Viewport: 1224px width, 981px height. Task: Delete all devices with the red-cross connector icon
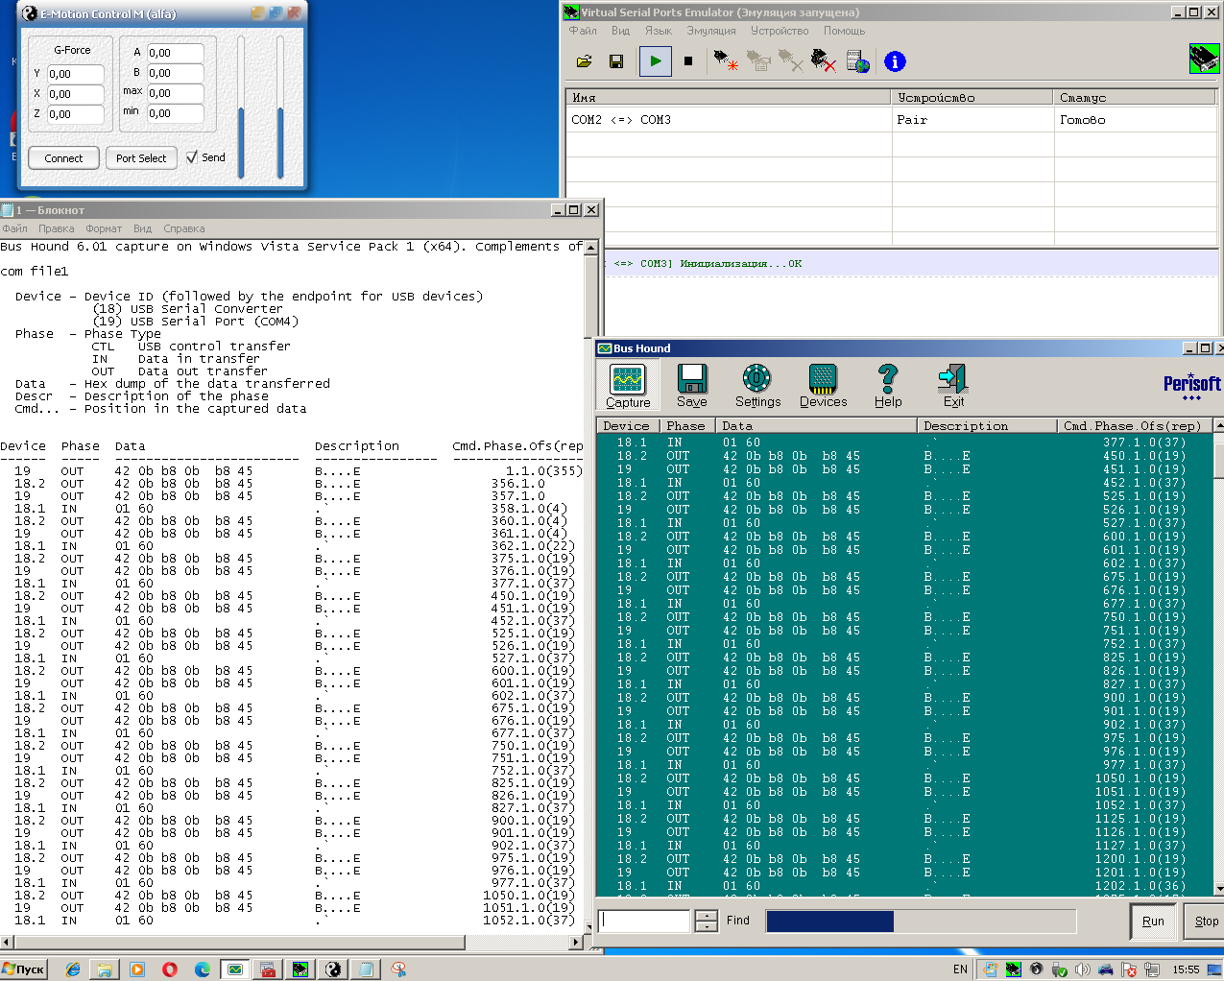point(823,61)
